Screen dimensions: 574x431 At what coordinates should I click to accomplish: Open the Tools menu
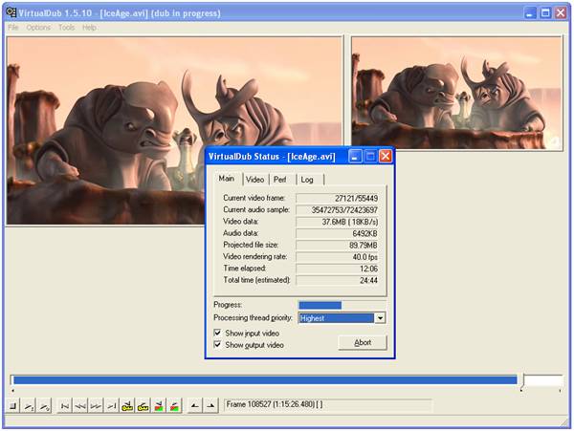coord(66,28)
